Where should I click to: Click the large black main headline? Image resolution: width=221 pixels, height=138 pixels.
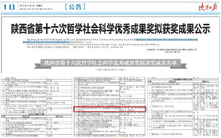tap(110, 29)
